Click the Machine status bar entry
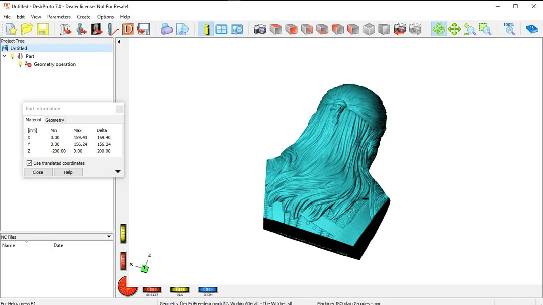This screenshot has height=305, width=543. tap(348, 303)
